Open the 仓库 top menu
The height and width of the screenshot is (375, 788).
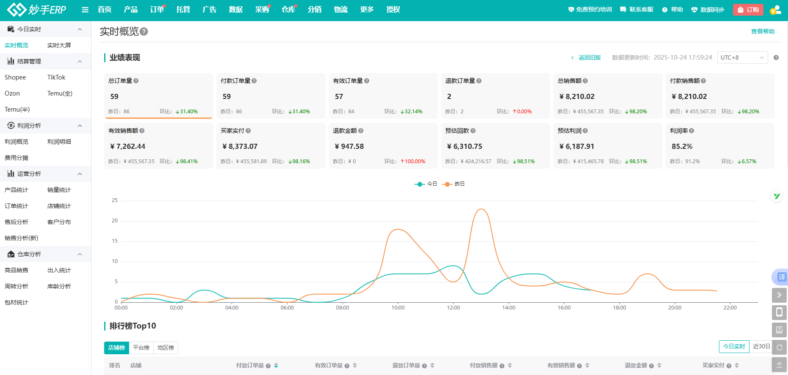point(288,10)
